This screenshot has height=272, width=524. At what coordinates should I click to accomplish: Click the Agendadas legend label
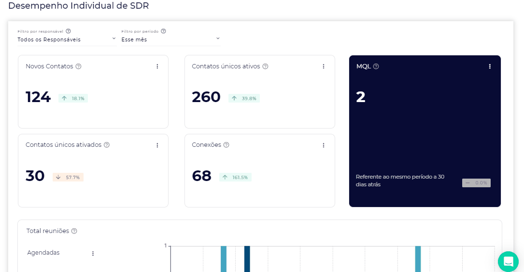(43, 253)
